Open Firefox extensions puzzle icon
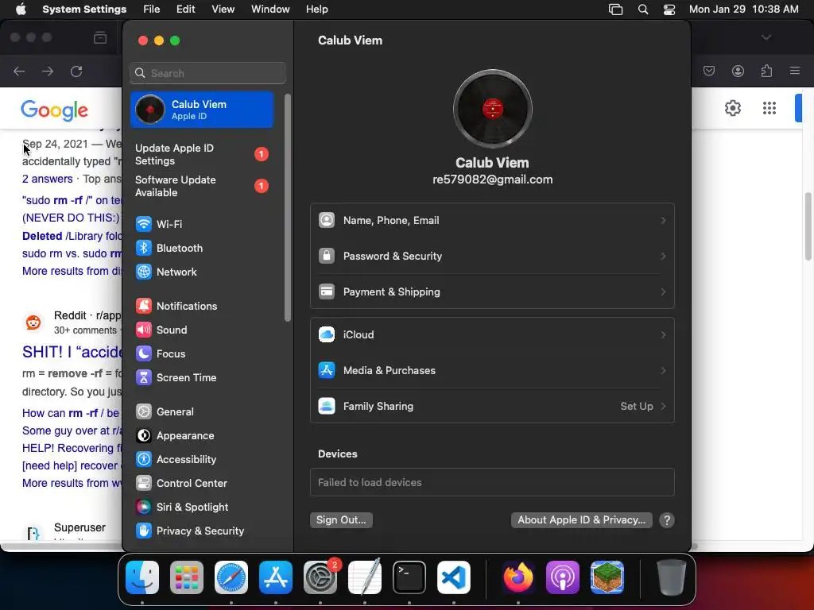The width and height of the screenshot is (814, 610). 766,71
